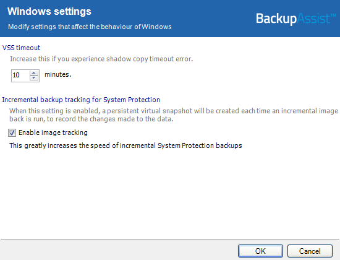Click the shadow copy timeout error hint text

coord(101,59)
